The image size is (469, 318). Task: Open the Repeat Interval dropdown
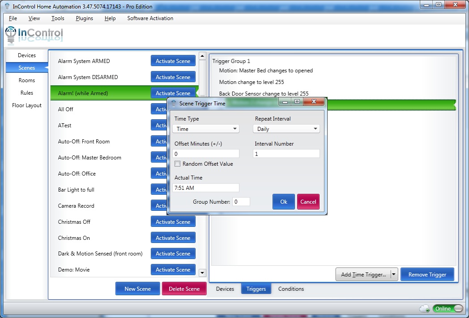coord(286,129)
